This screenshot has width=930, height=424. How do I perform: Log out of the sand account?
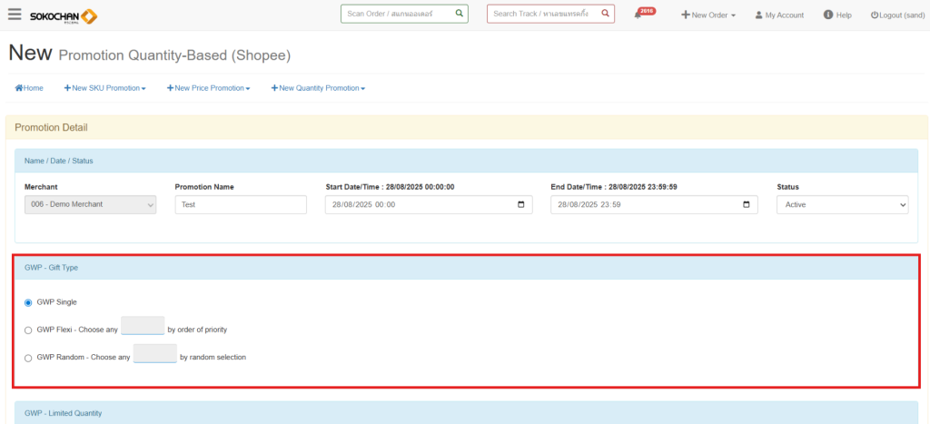coord(895,15)
